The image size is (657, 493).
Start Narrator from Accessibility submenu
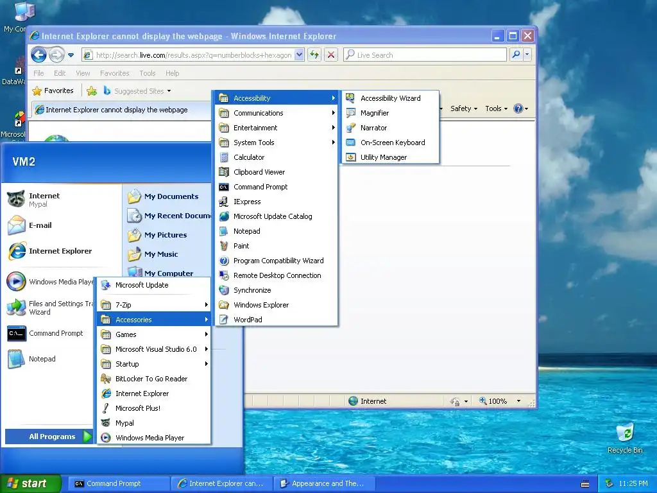[x=391, y=128]
